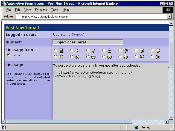Select the No icon radio button
The height and width of the screenshot is (131, 175).
[x=8, y=55]
